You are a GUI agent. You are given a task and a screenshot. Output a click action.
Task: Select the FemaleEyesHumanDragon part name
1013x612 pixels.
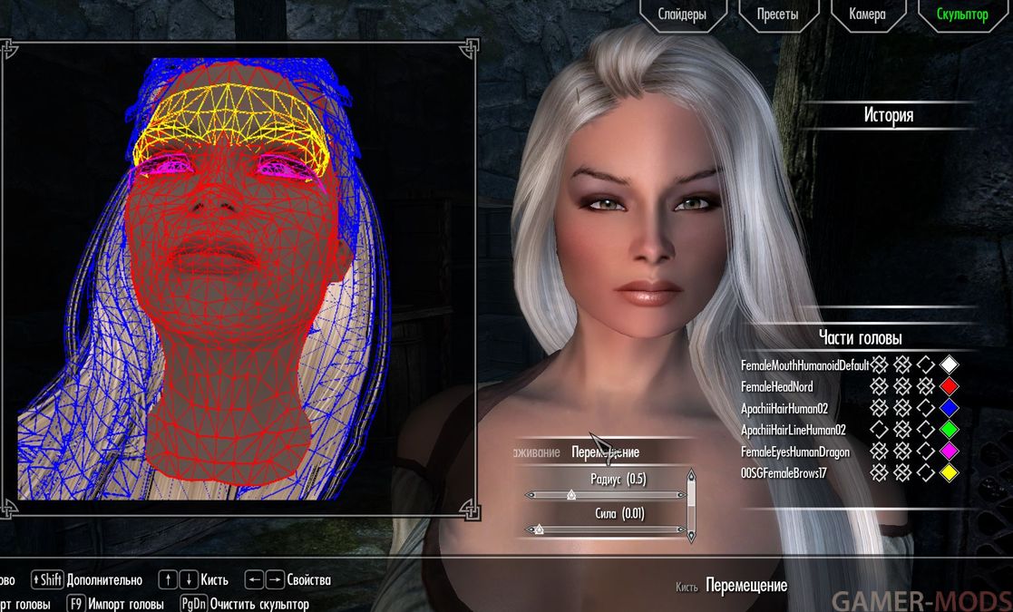794,452
